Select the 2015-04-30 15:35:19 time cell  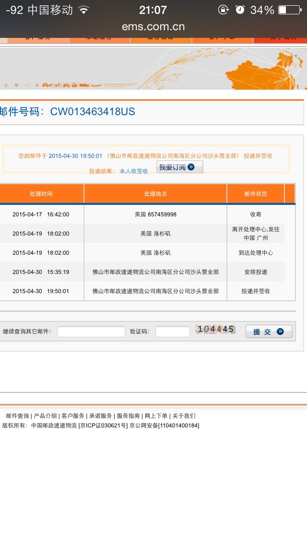pyautogui.click(x=41, y=272)
